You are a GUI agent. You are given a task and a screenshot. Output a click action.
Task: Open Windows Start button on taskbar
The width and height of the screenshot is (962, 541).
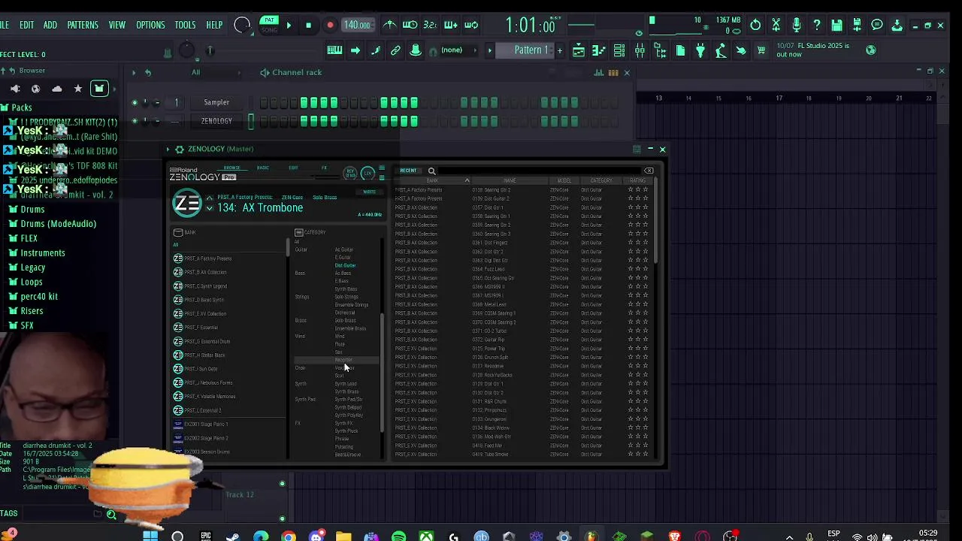[x=150, y=536]
